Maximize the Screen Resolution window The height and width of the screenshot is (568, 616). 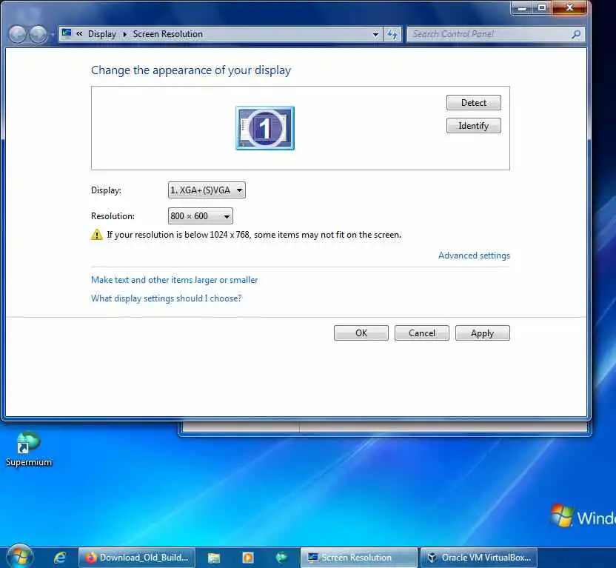542,7
